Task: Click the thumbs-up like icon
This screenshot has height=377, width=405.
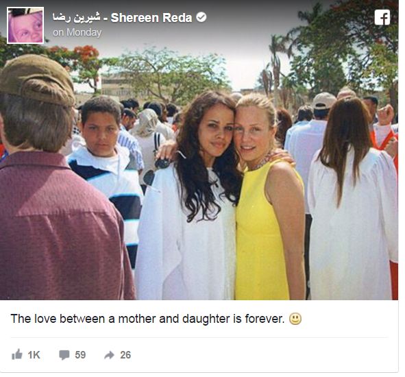Action: (x=16, y=354)
